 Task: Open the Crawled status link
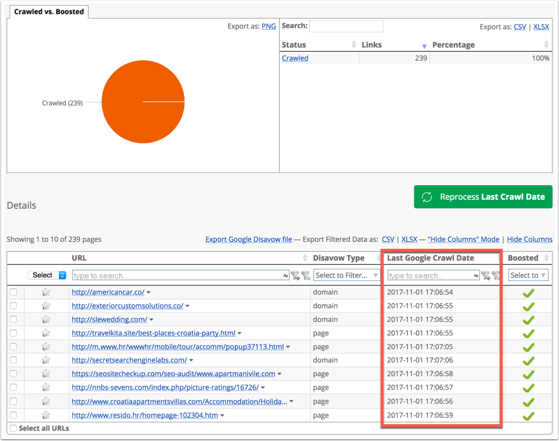[x=295, y=58]
